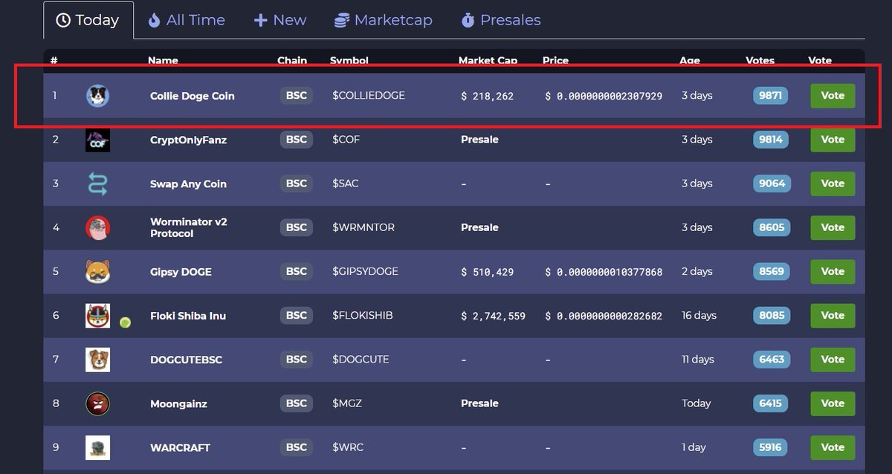Open the Worminator v2 Protocol name link
Screen dimensions: 892x474
189,227
